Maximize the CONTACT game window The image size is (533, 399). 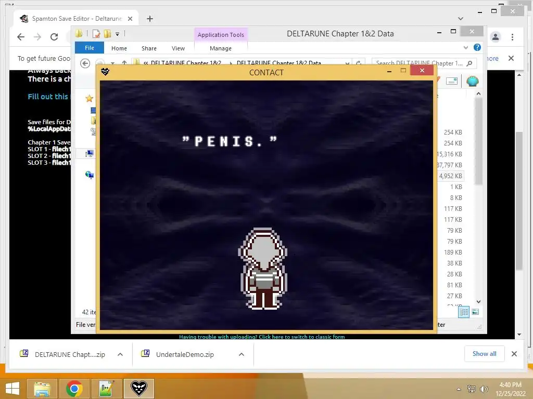point(403,71)
